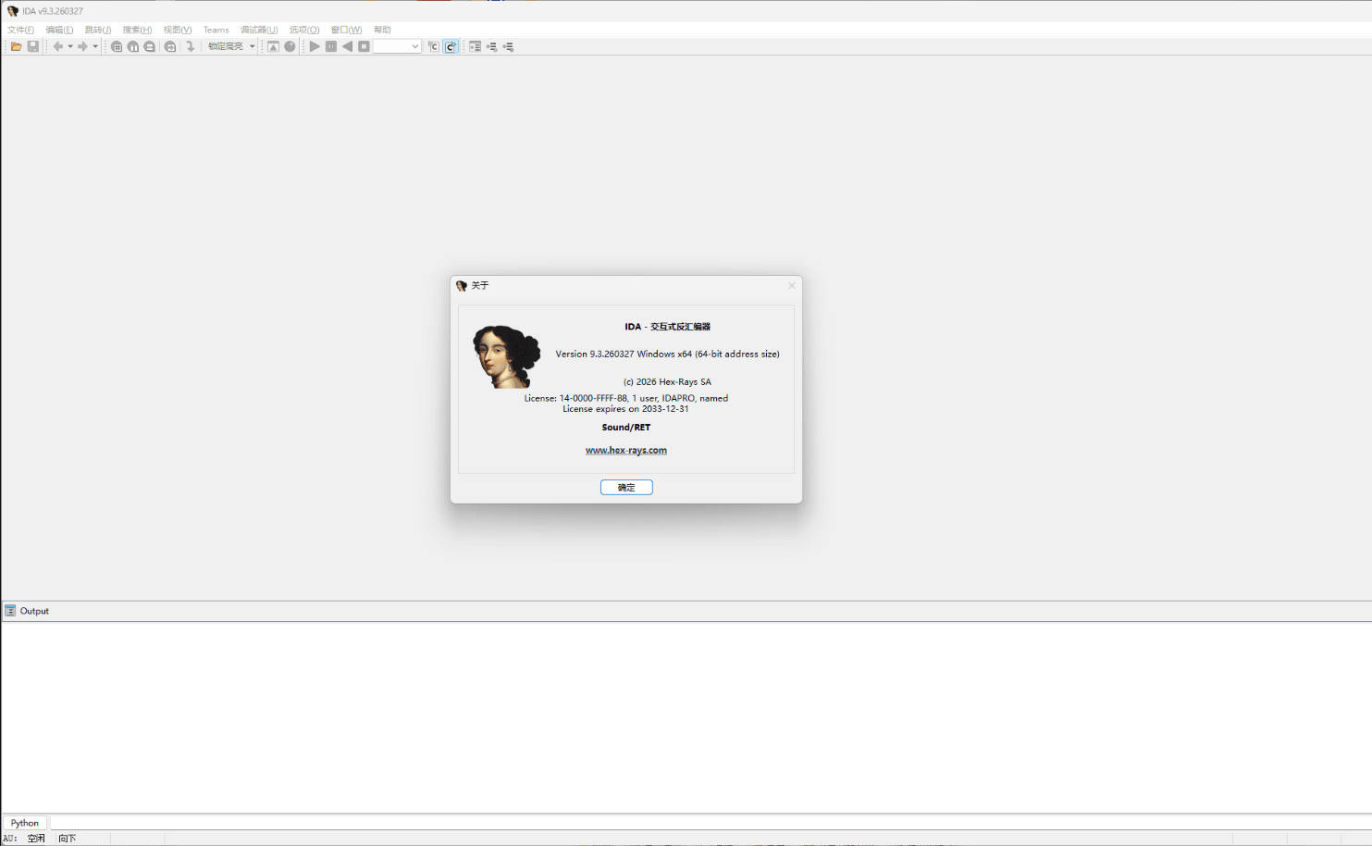This screenshot has width=1372, height=846.
Task: Expand the forward arrow history dropdown
Action: tap(95, 46)
